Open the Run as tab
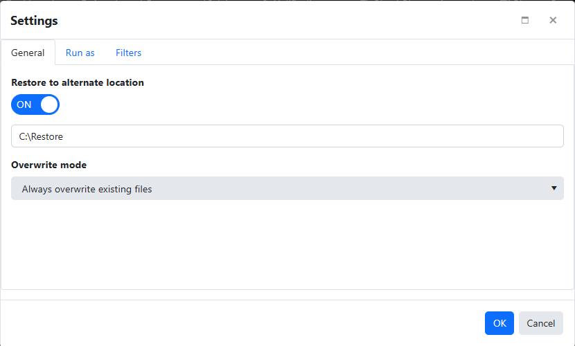The width and height of the screenshot is (575, 346). (x=80, y=53)
